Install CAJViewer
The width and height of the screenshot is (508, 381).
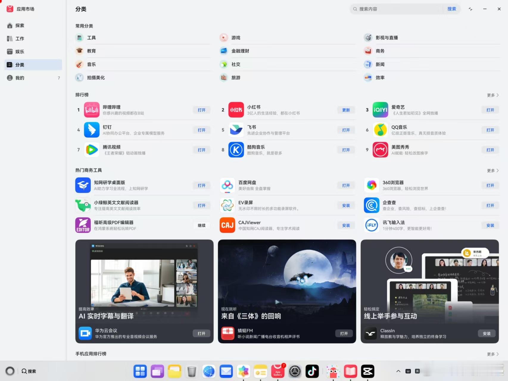coord(346,226)
